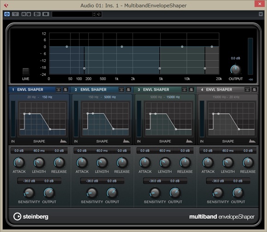Click band 2 SENSITIVITY knob

[92, 193]
